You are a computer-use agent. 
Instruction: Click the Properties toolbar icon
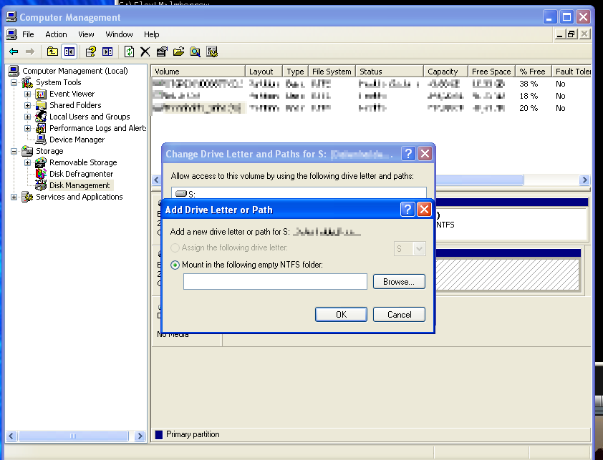[x=162, y=52]
